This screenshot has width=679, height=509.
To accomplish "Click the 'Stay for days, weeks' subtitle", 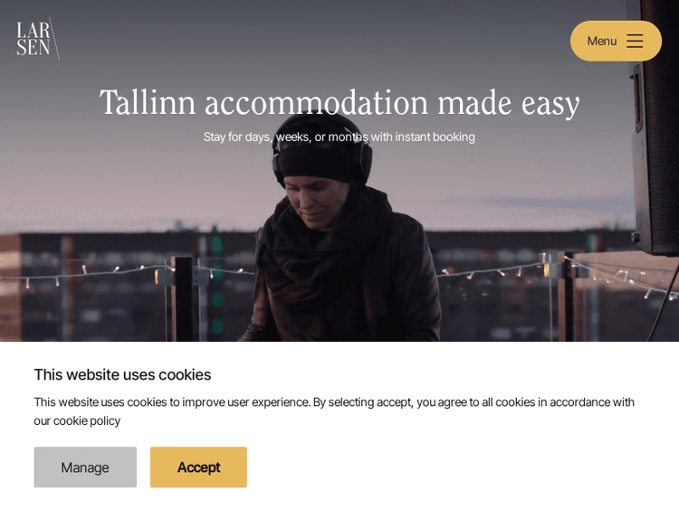I will pos(339,137).
